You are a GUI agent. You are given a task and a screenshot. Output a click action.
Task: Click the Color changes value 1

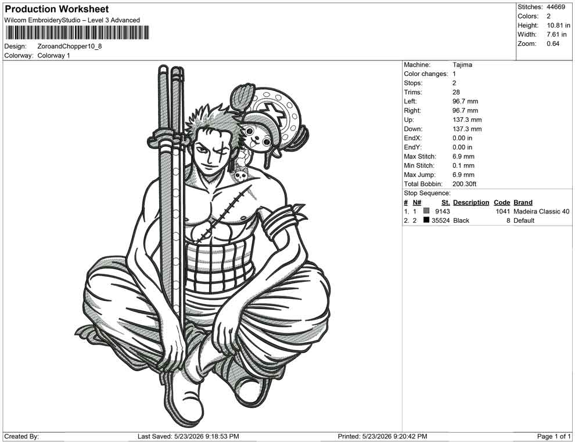pos(454,74)
